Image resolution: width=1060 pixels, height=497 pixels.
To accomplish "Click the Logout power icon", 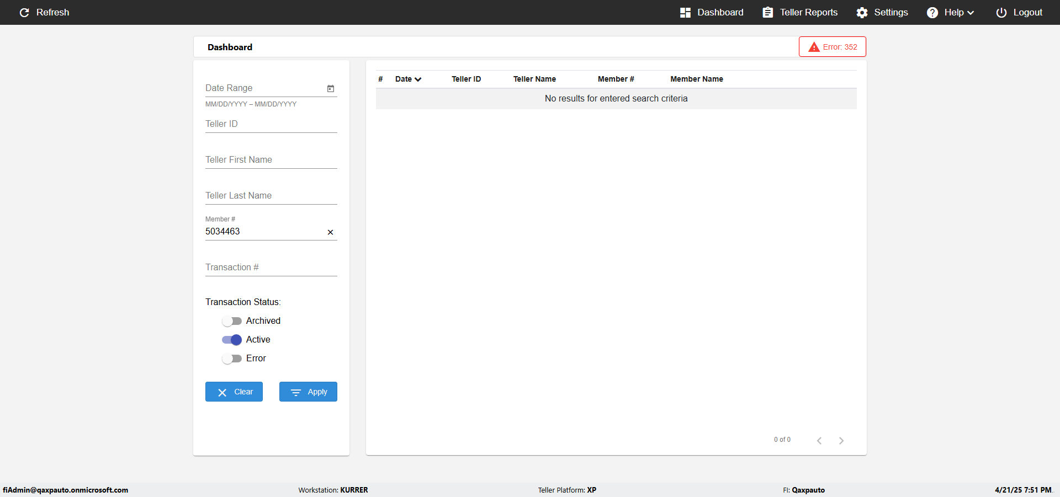I will click(1001, 12).
